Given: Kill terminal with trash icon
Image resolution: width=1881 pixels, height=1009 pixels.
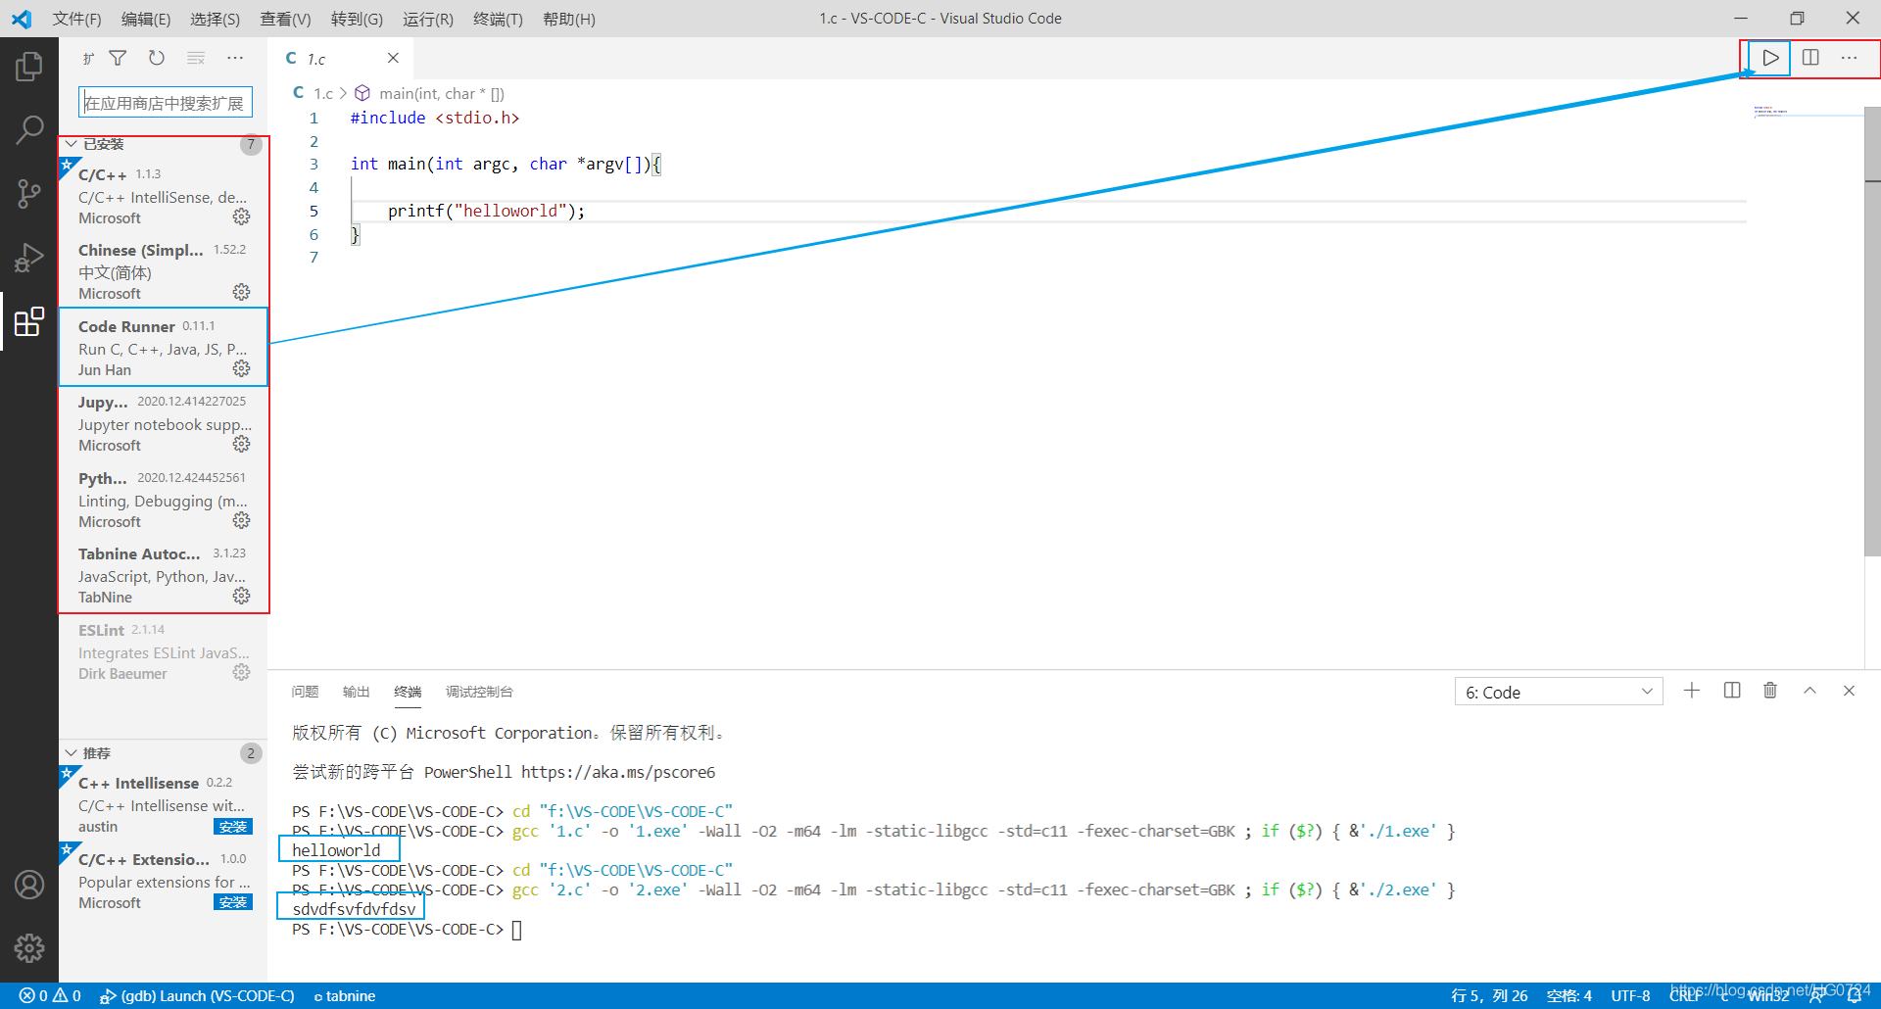Looking at the screenshot, I should coord(1770,691).
